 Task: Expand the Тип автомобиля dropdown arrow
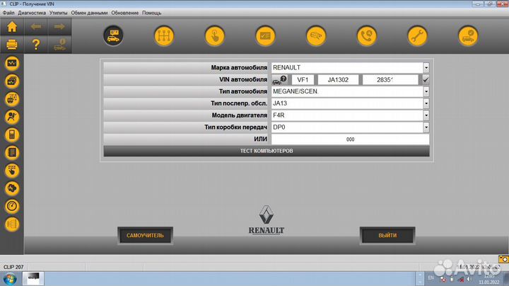tap(426, 91)
